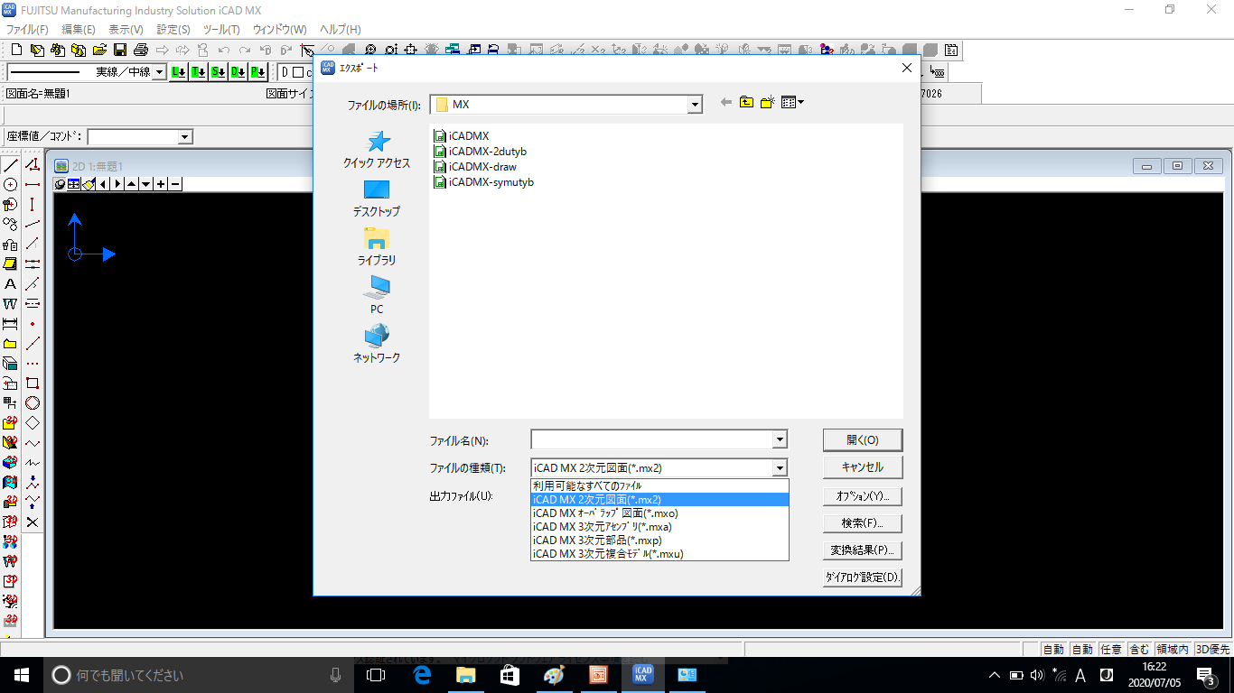Viewport: 1234px width, 693px height.
Task: Go up one folder level in Export dialog
Action: pyautogui.click(x=746, y=103)
